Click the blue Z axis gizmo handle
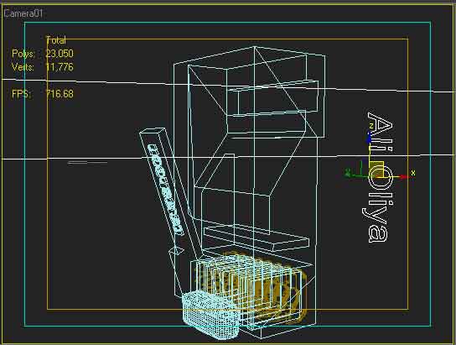 [x=370, y=138]
